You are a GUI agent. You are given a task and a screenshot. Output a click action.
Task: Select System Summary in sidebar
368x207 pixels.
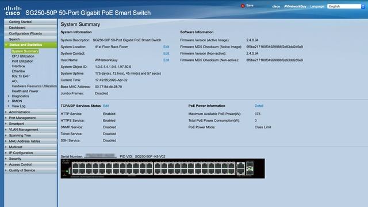(x=25, y=51)
